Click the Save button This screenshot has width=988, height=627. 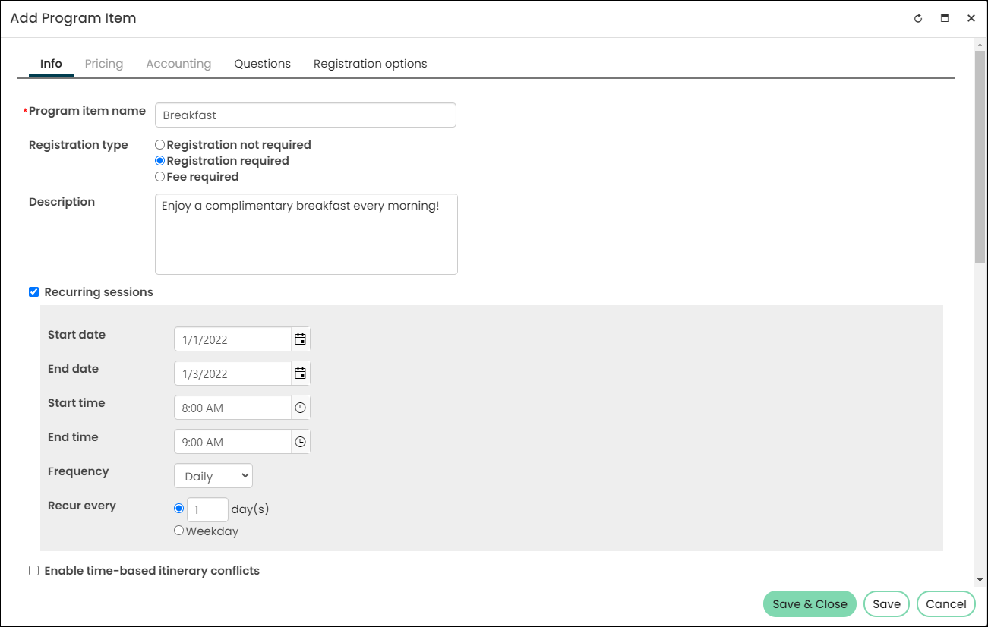(886, 604)
